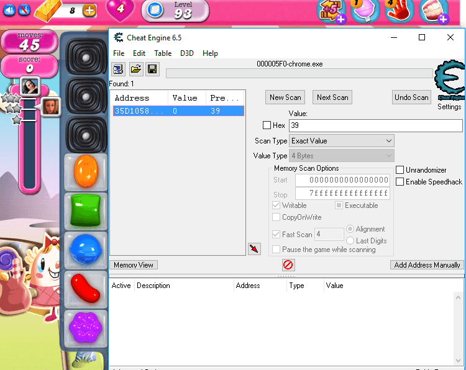Click the Undo Scan button

point(411,97)
